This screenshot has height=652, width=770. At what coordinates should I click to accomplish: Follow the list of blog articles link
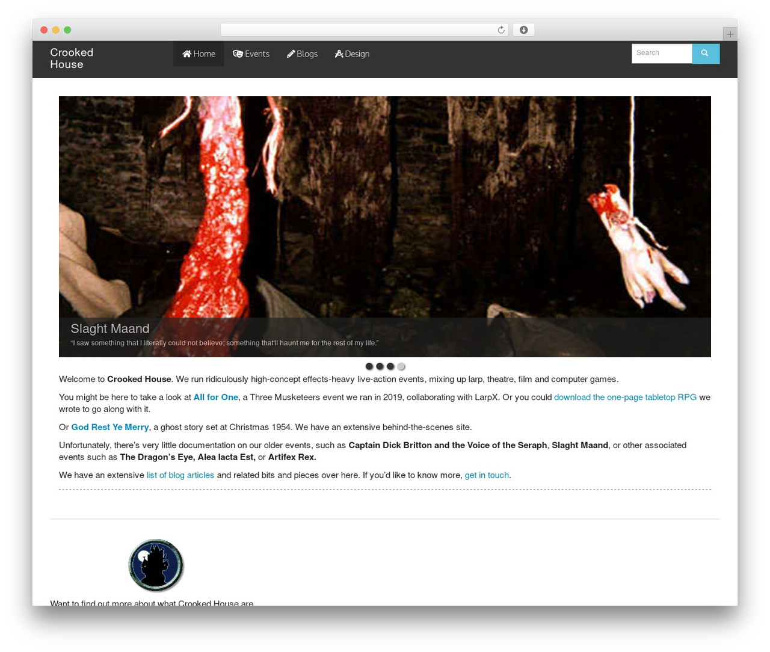tap(180, 476)
